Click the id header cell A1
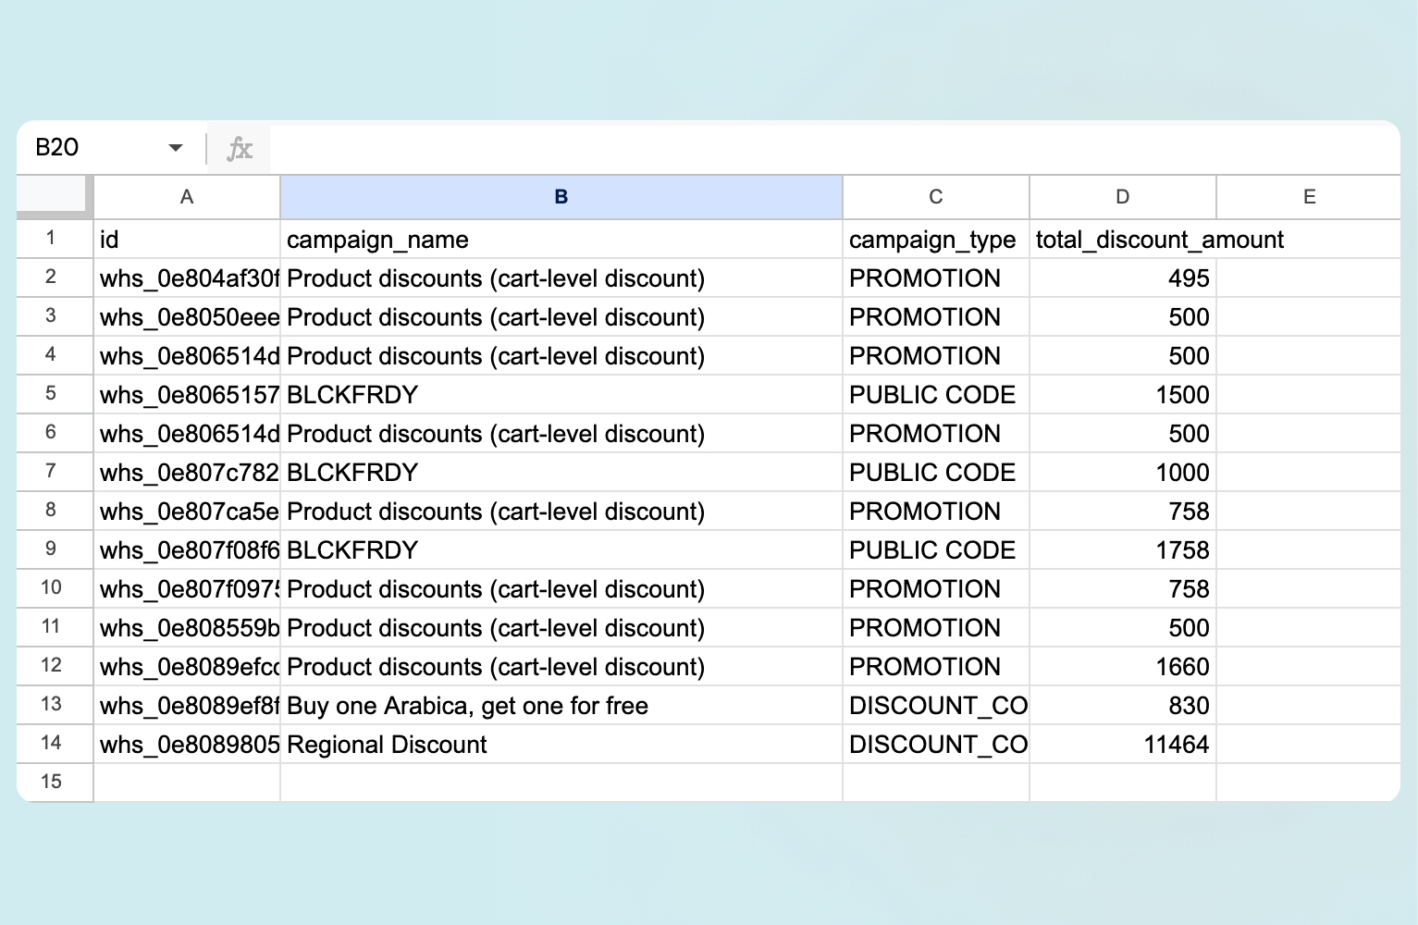Image resolution: width=1418 pixels, height=925 pixels. [186, 239]
